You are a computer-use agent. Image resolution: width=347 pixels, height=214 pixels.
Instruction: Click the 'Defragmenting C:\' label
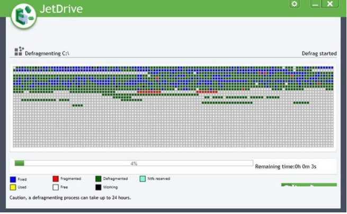(47, 54)
